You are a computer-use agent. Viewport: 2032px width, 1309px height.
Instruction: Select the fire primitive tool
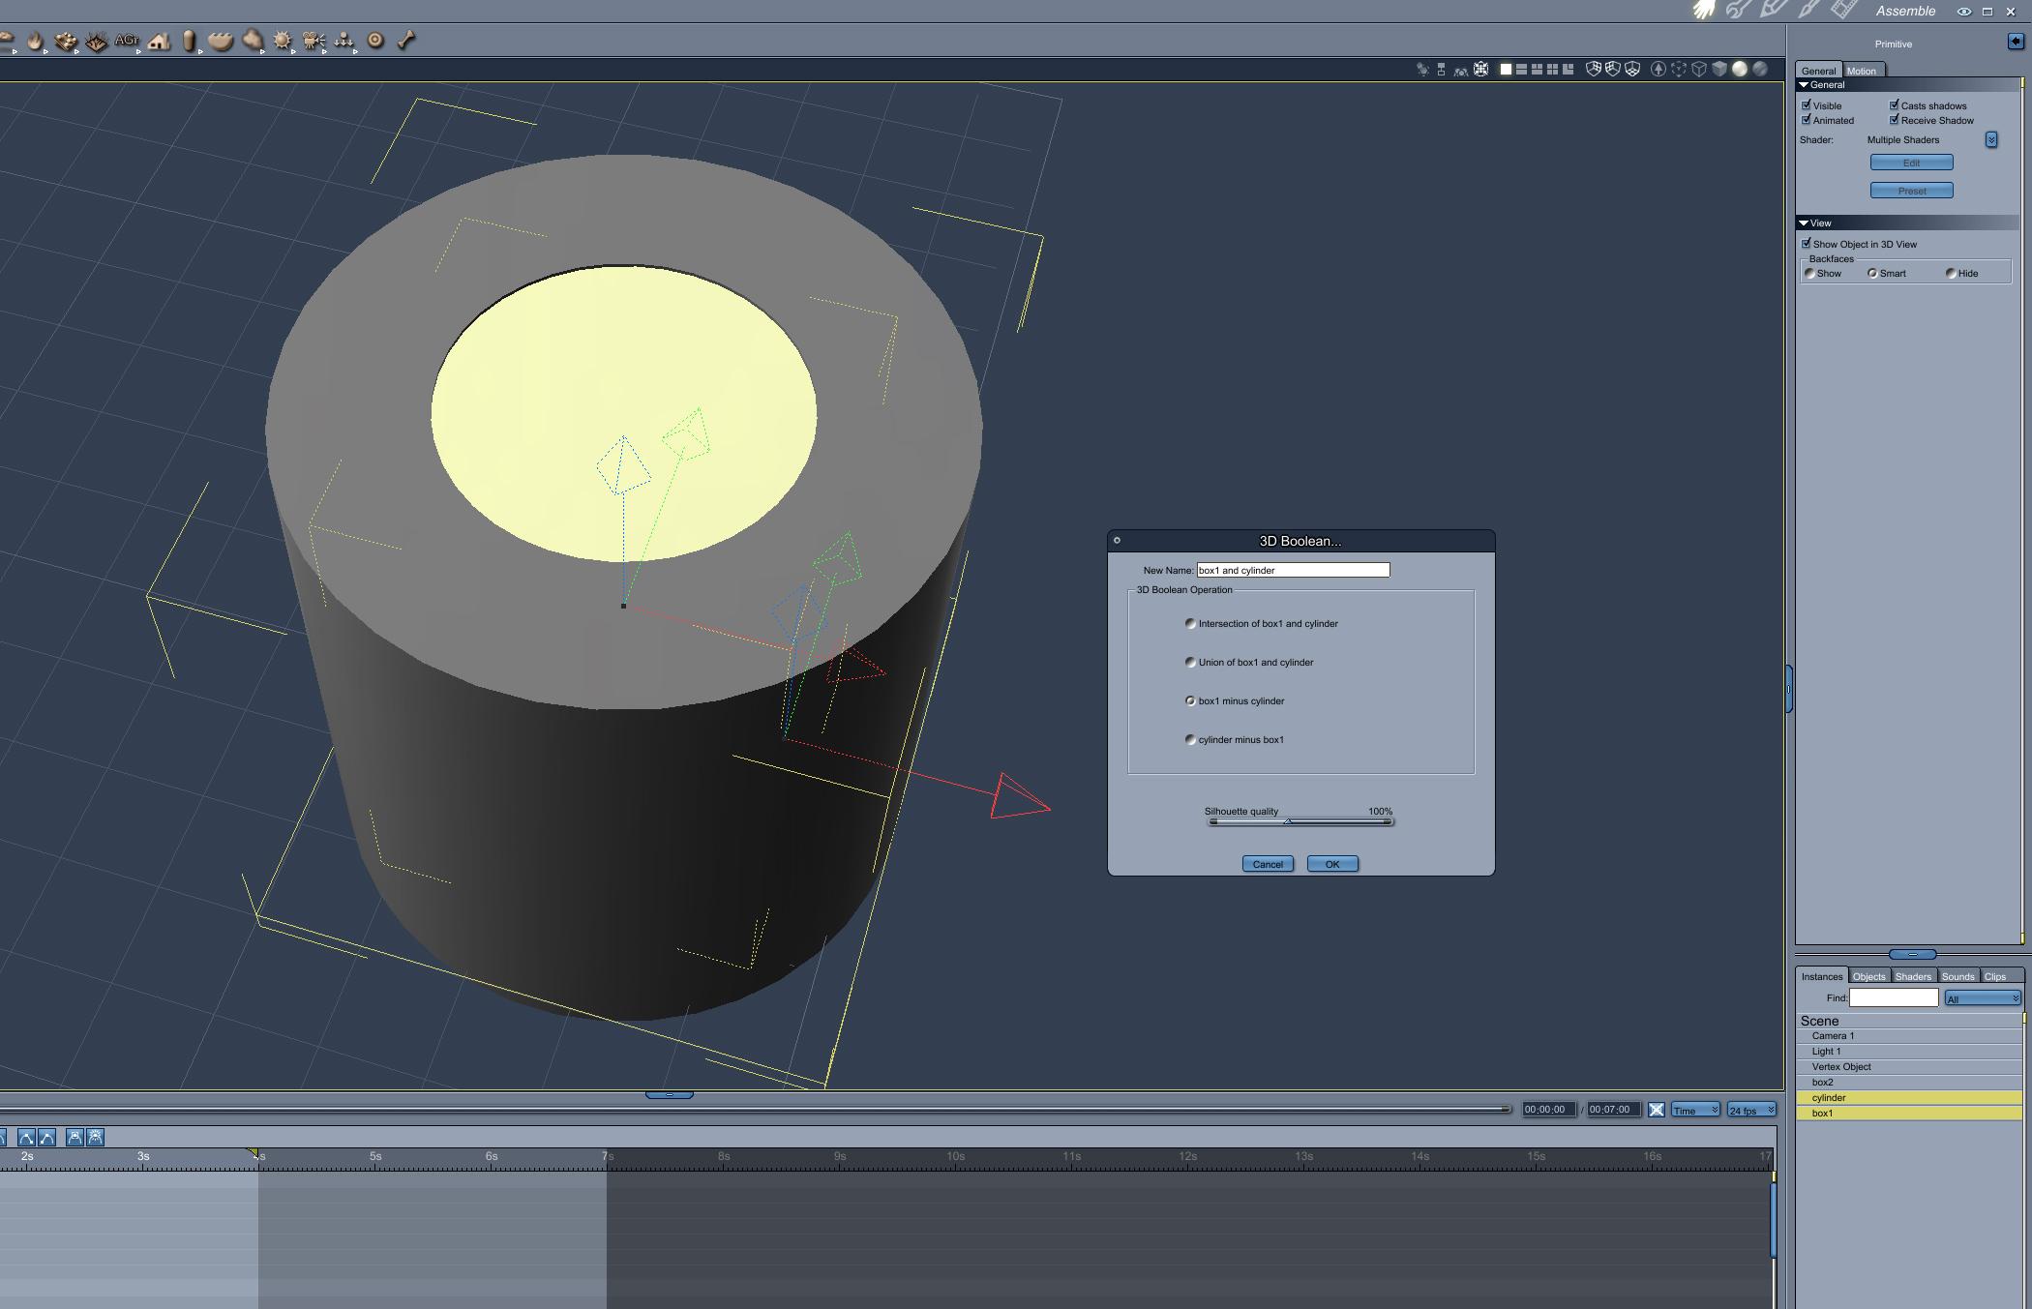click(x=35, y=41)
